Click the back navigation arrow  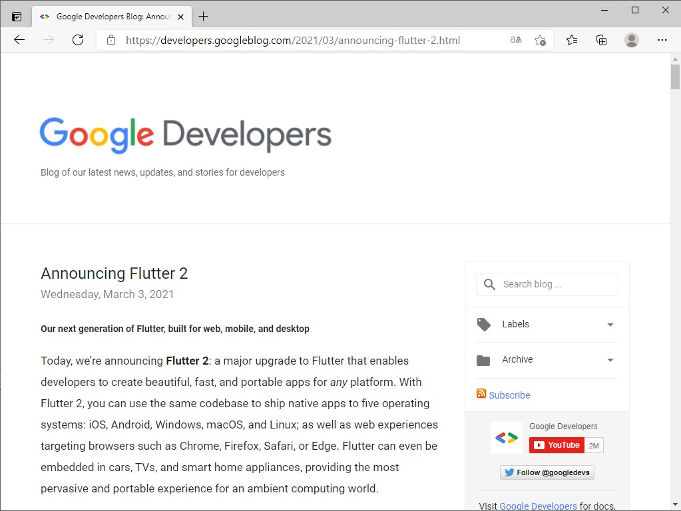coord(19,40)
